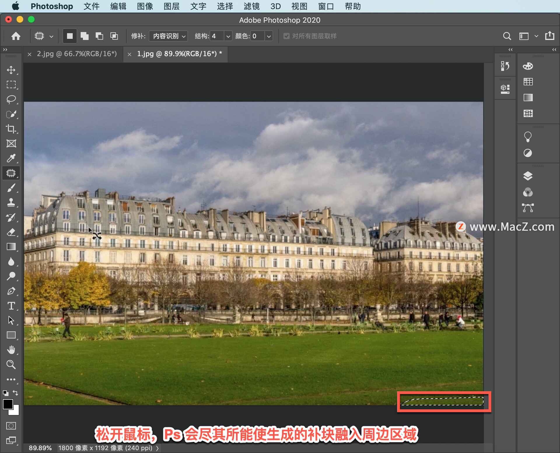The image size is (560, 453).
Task: Select the Gradient tool
Action: (x=11, y=247)
